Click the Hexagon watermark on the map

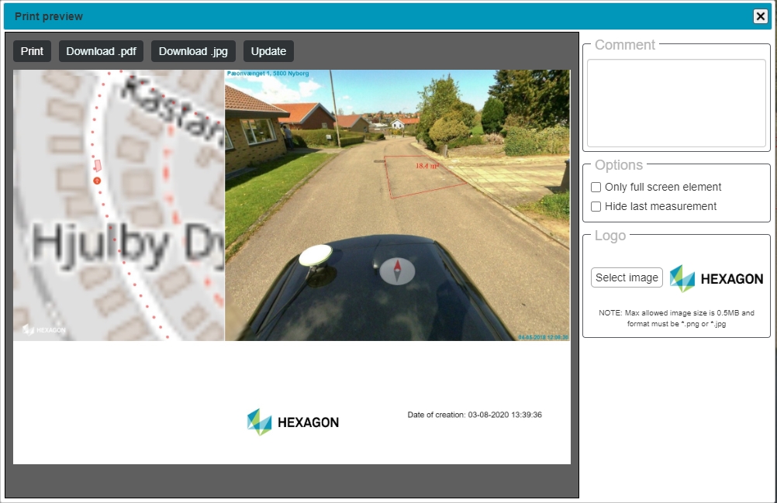44,329
